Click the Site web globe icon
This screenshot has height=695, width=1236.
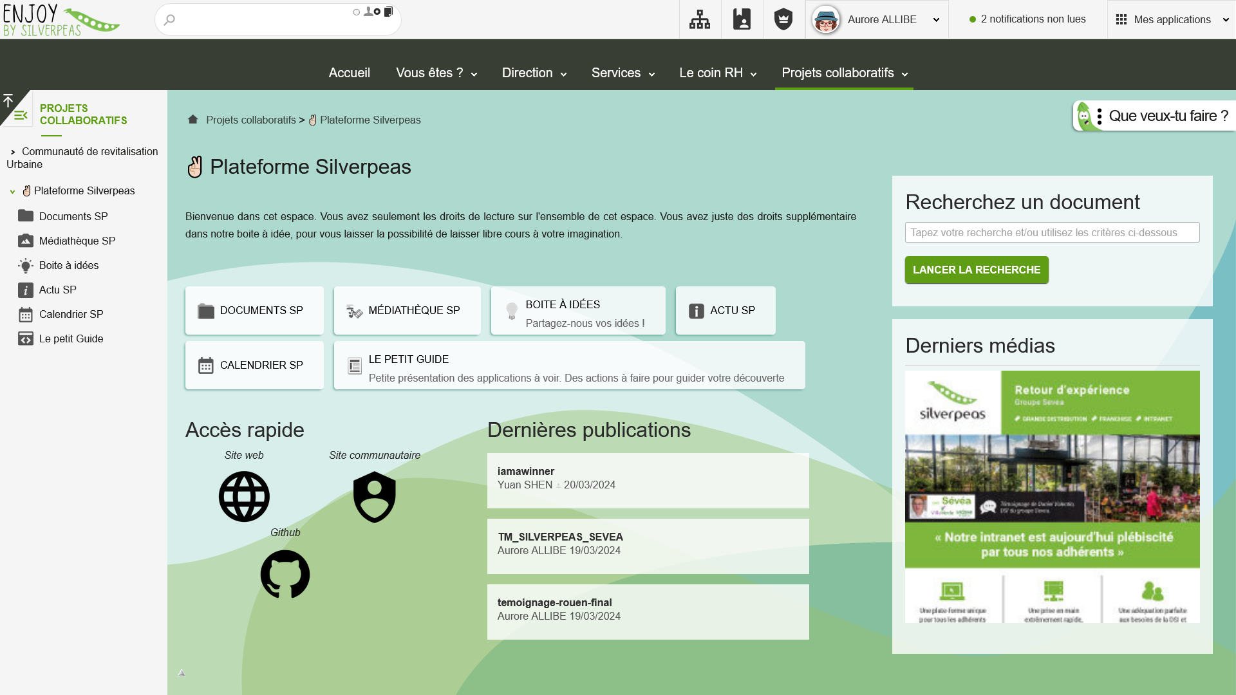(x=244, y=496)
